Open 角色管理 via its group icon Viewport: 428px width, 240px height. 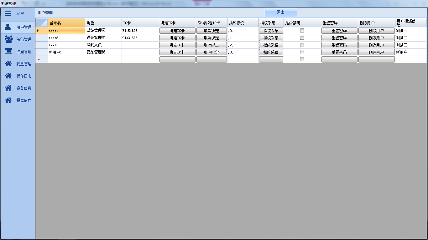click(x=8, y=39)
